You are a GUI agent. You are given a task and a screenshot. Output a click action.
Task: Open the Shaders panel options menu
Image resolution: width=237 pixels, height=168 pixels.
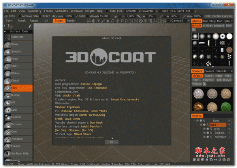[x=232, y=71]
